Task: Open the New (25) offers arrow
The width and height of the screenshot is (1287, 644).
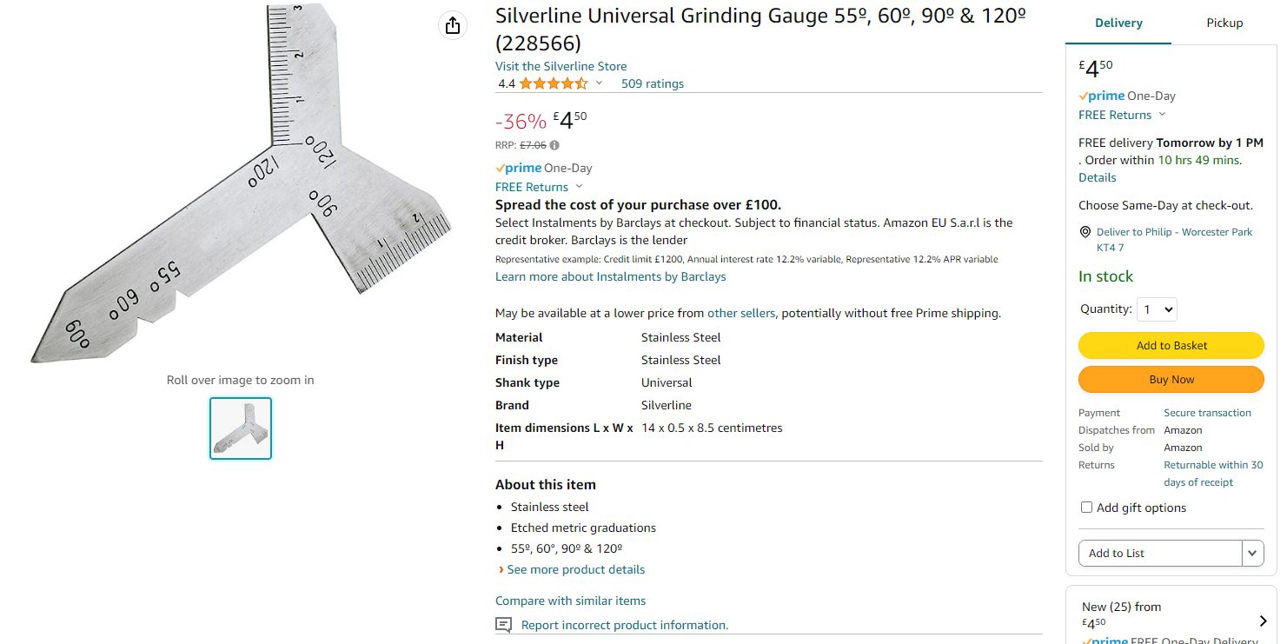Action: pyautogui.click(x=1263, y=621)
